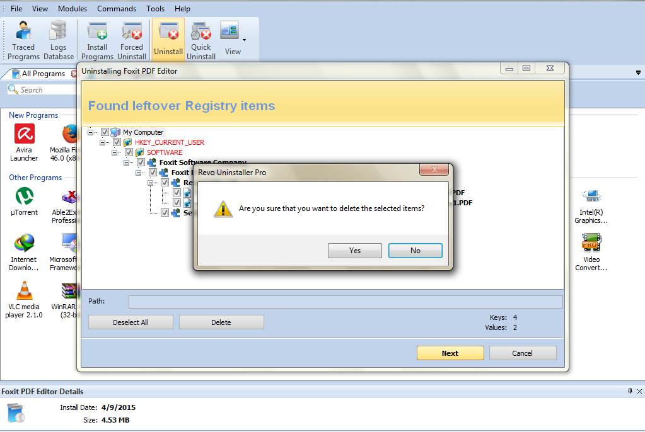Uncheck the HKEY_CURRENT_USER checkbox
Image resolution: width=645 pixels, height=432 pixels.
click(117, 142)
